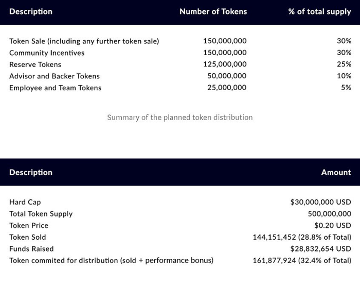Select the 10% total supply value
Screen dimensions: 360x282
(344, 76)
